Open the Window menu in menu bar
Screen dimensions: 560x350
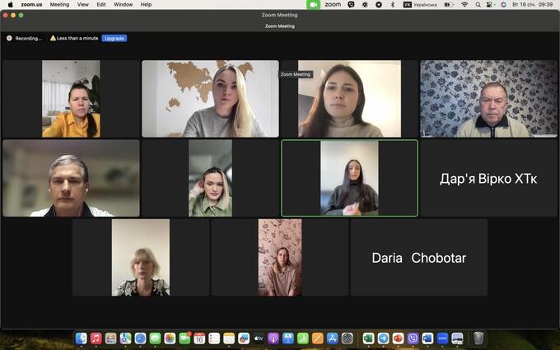[123, 4]
